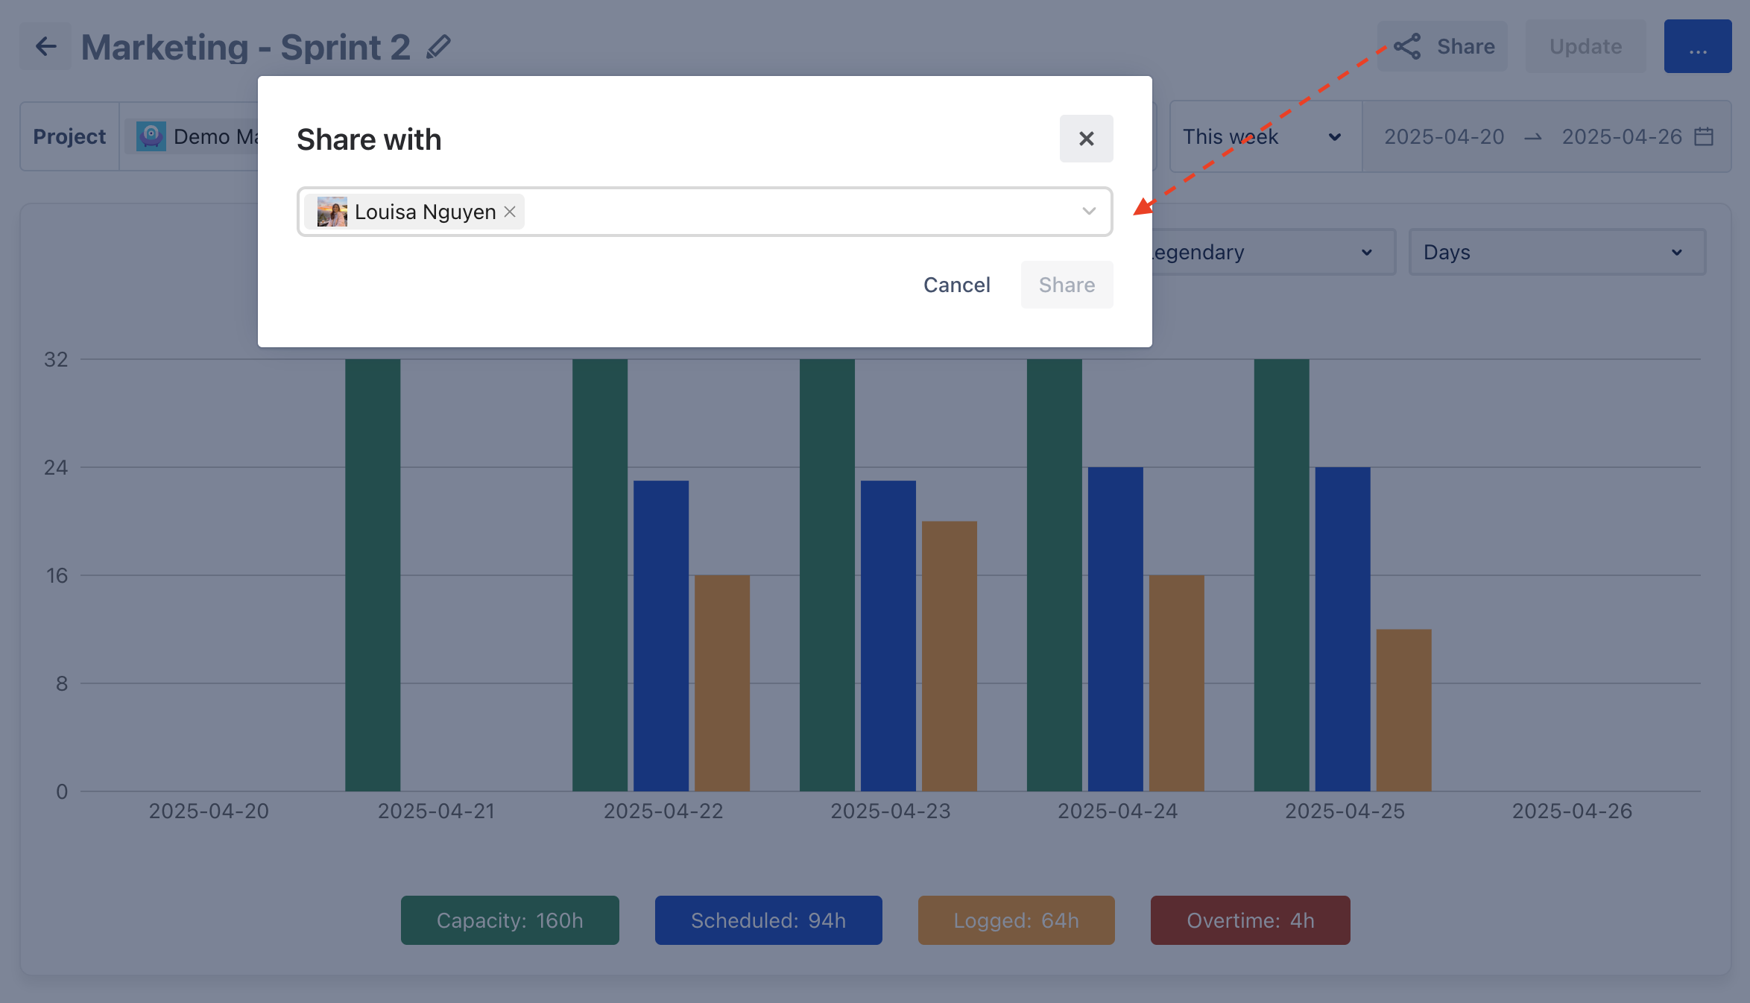Open the three-dot more options menu
The image size is (1750, 1003).
(1698, 46)
